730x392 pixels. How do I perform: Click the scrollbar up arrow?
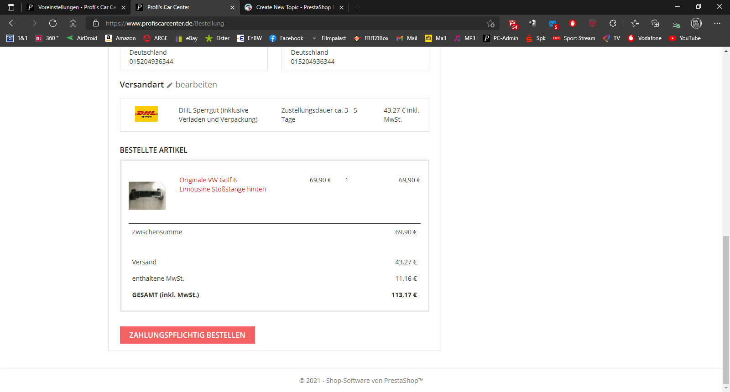[x=726, y=51]
